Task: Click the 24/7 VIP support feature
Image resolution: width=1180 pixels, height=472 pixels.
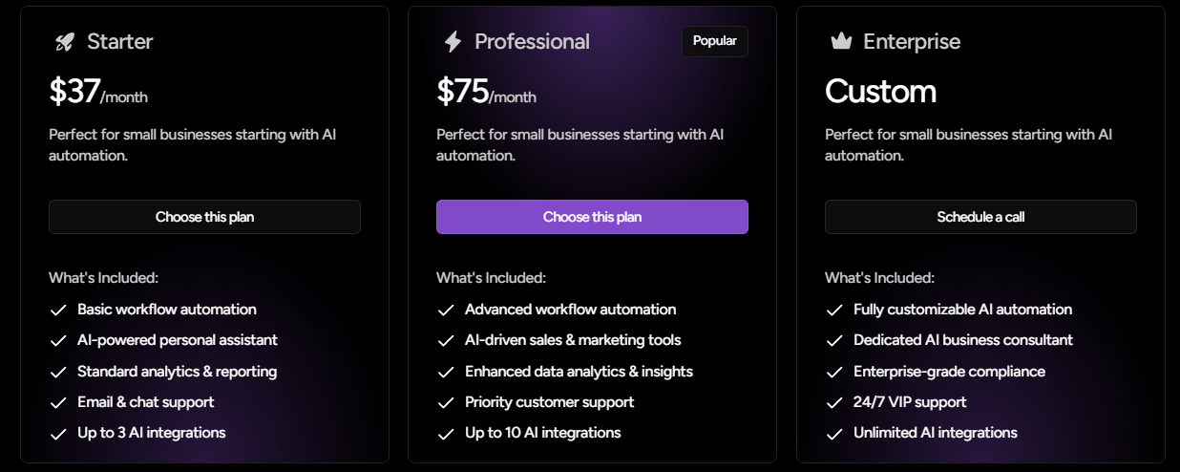Action: 910,402
